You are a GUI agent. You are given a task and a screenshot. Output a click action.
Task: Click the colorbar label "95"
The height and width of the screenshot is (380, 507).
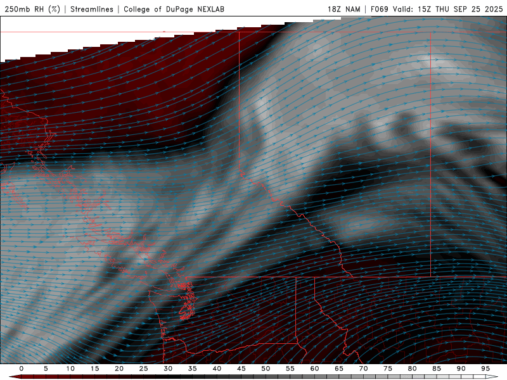pyautogui.click(x=485, y=369)
